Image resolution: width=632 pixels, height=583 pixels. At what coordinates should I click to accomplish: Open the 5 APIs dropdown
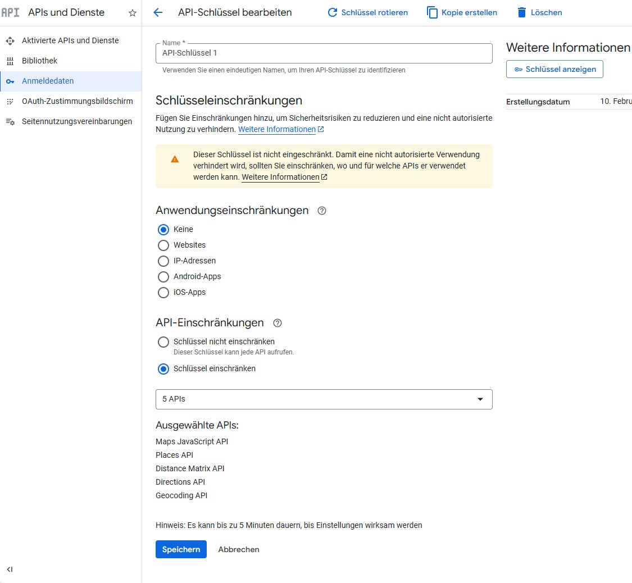pos(324,399)
